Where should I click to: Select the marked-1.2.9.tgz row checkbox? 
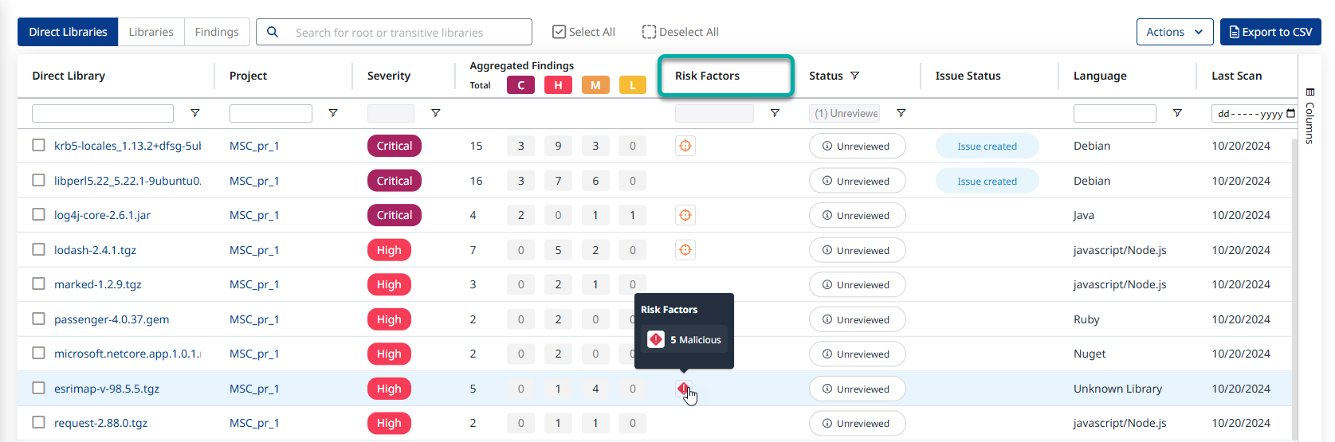[38, 284]
